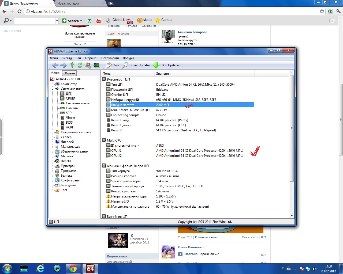Open Driver Updates in AIDA64 toolbar
Image resolution: width=343 pixels, height=274 pixels.
(x=136, y=65)
